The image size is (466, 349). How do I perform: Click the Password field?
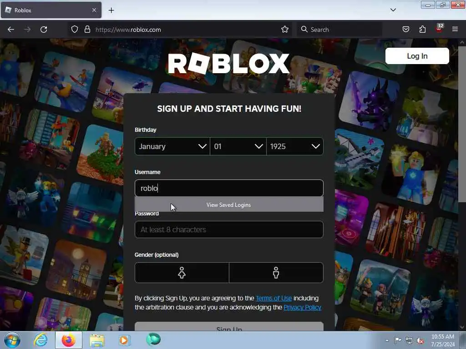[x=229, y=229]
